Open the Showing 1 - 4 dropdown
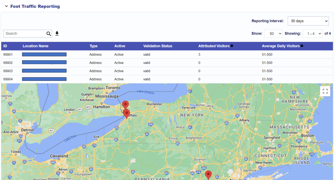 point(312,34)
